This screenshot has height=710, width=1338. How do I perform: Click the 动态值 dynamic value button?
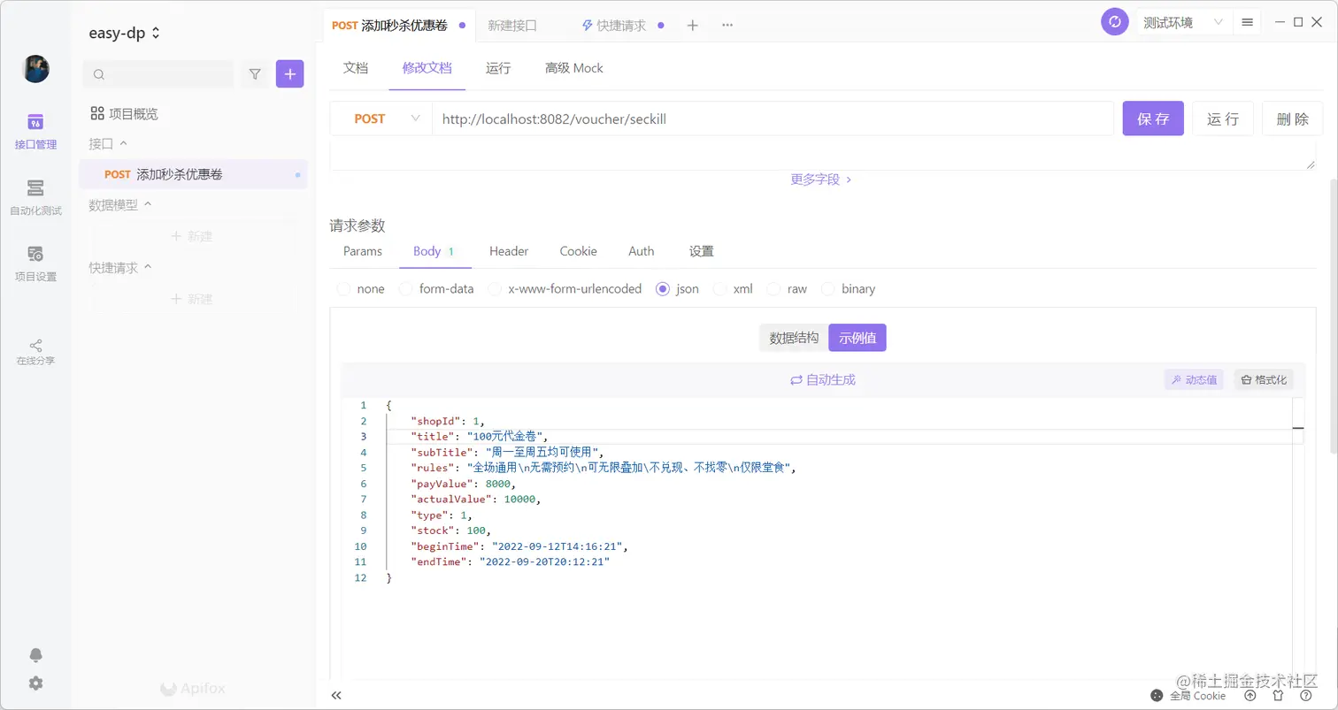tap(1194, 380)
